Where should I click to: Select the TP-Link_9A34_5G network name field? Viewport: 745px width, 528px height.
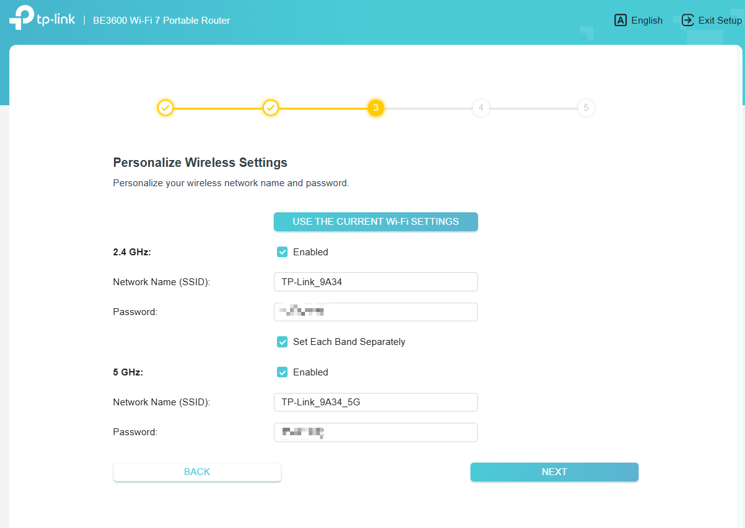coord(376,402)
